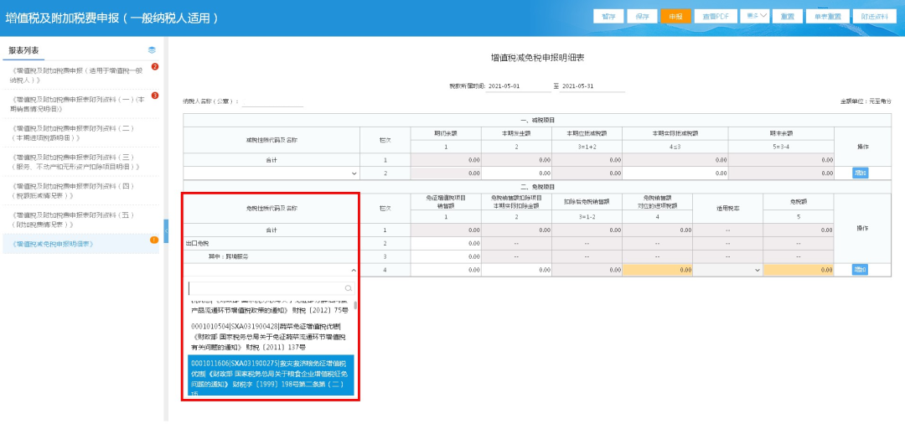Click the 纳税人名称（公章） input field
The height and width of the screenshot is (424, 905).
[x=272, y=101]
